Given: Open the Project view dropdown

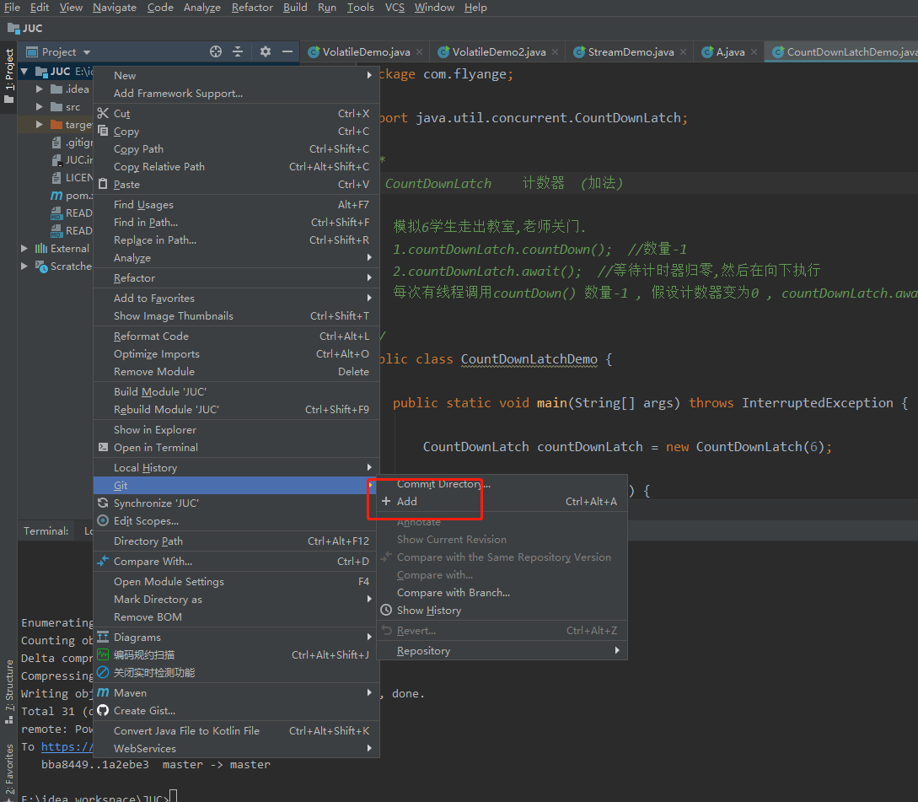Looking at the screenshot, I should point(87,52).
